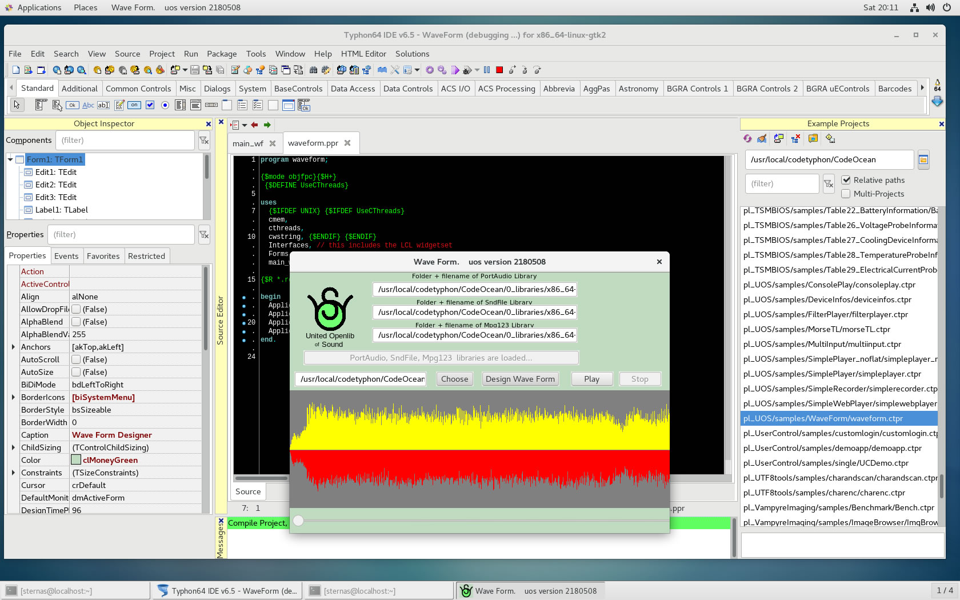Toggle the AutoScroll property checkbox
This screenshot has height=600, width=960.
point(76,359)
